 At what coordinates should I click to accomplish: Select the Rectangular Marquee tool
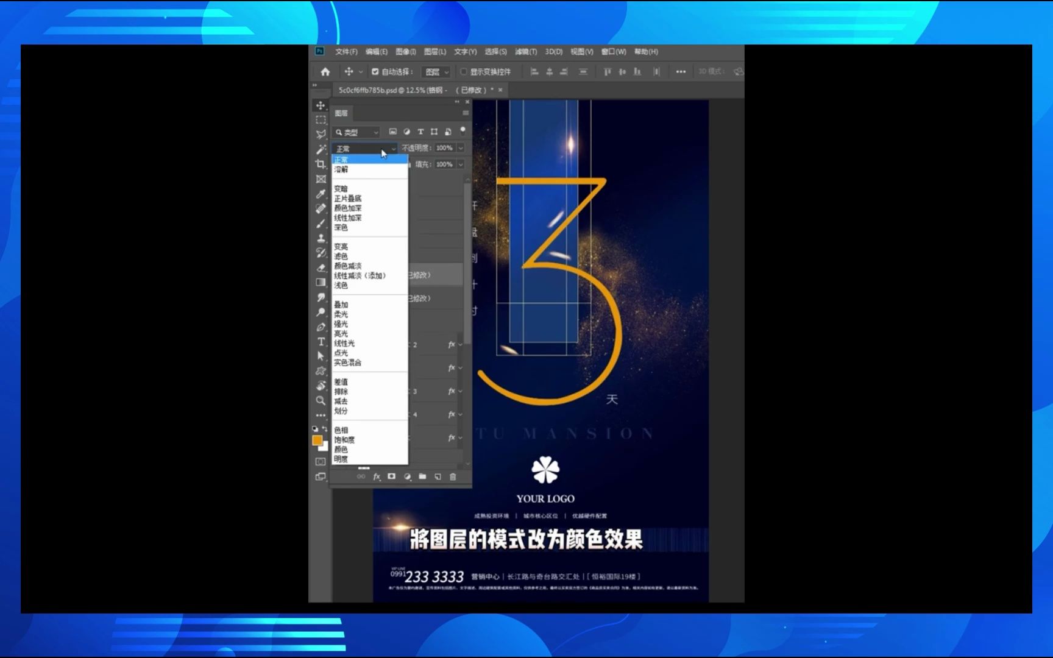point(321,120)
